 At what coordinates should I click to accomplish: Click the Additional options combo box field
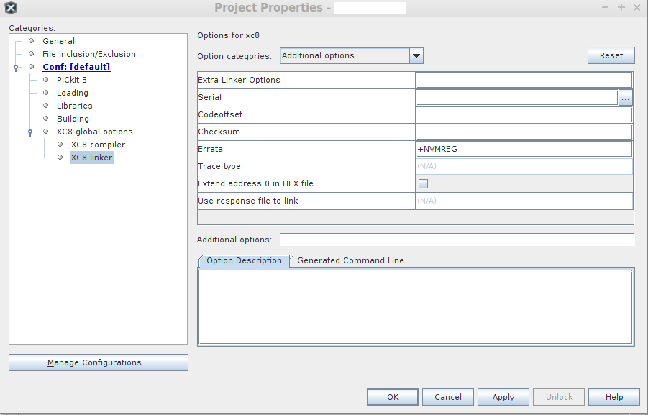click(x=344, y=56)
